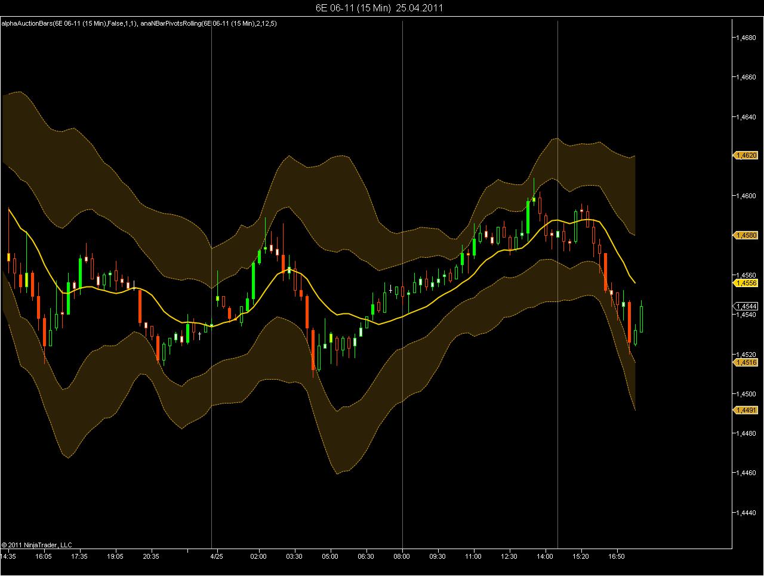Click the 12:30 time axis label
764x576 pixels.
(x=509, y=556)
